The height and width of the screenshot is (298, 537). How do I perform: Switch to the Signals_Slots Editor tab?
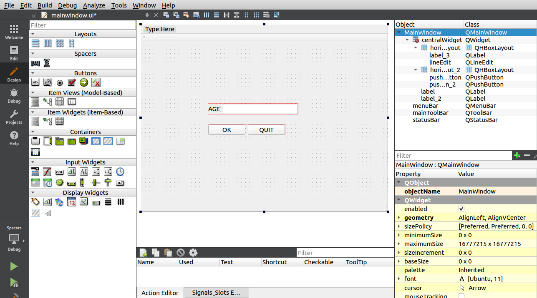(x=216, y=293)
